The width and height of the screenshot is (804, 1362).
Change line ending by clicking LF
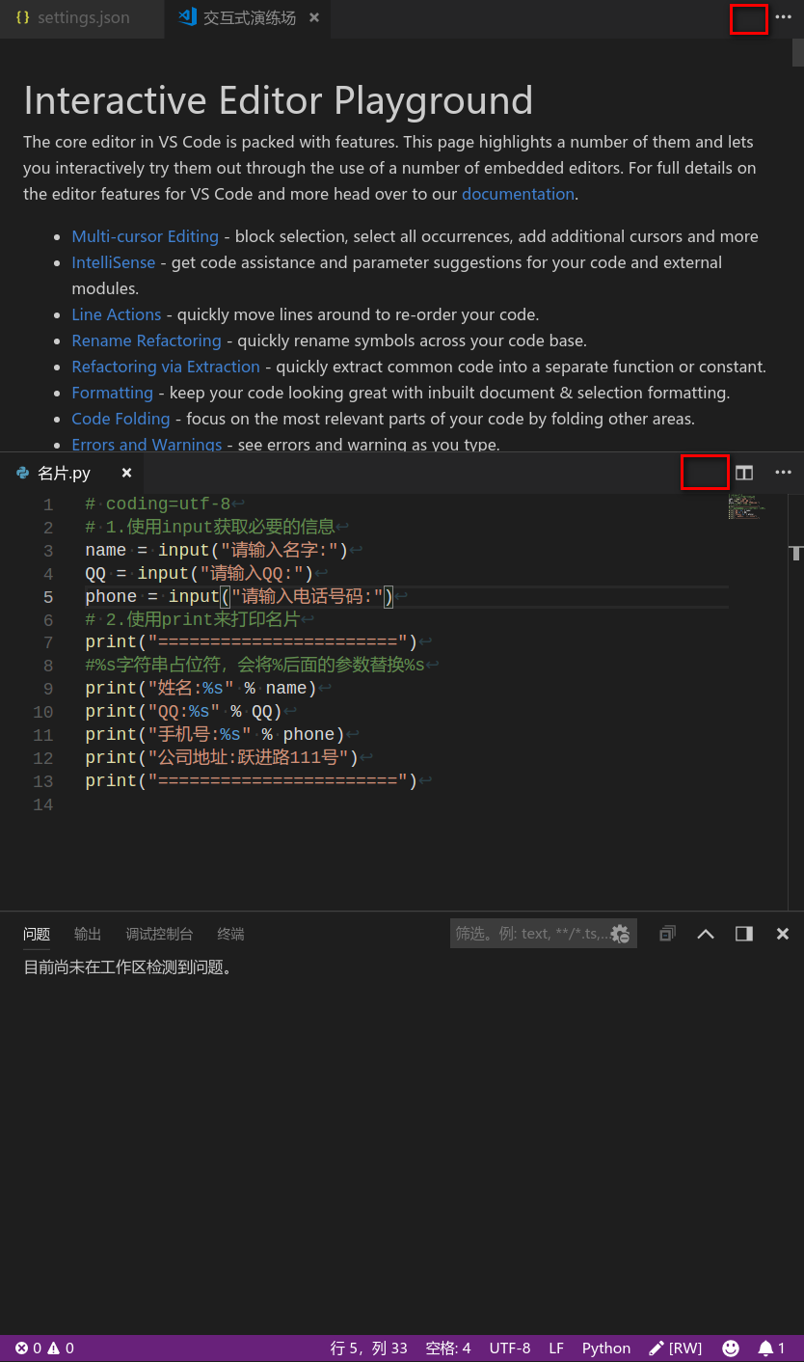coord(555,1348)
